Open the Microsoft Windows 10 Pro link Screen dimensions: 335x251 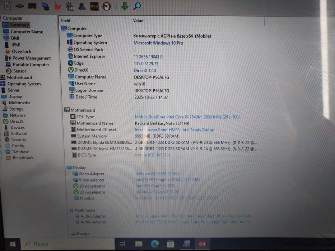point(158,43)
